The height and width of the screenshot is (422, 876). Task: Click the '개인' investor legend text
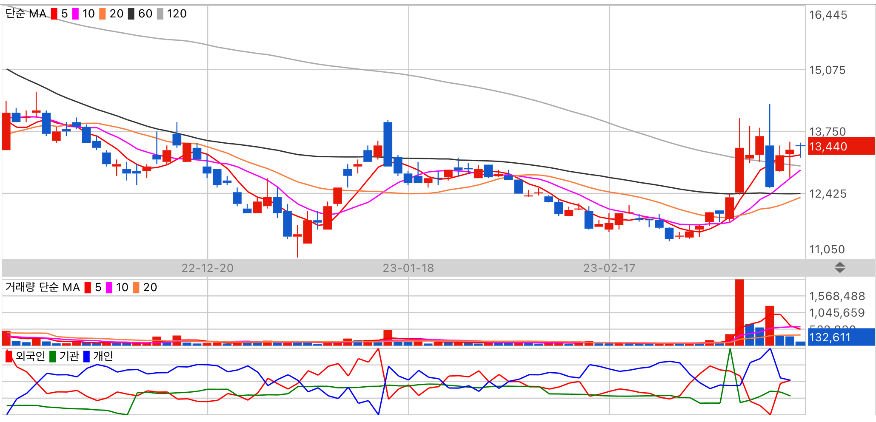[x=103, y=356]
